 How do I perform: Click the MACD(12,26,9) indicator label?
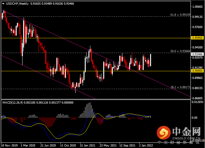pos(13,103)
